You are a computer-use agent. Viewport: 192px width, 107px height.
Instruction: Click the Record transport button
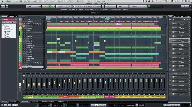coord(104,105)
